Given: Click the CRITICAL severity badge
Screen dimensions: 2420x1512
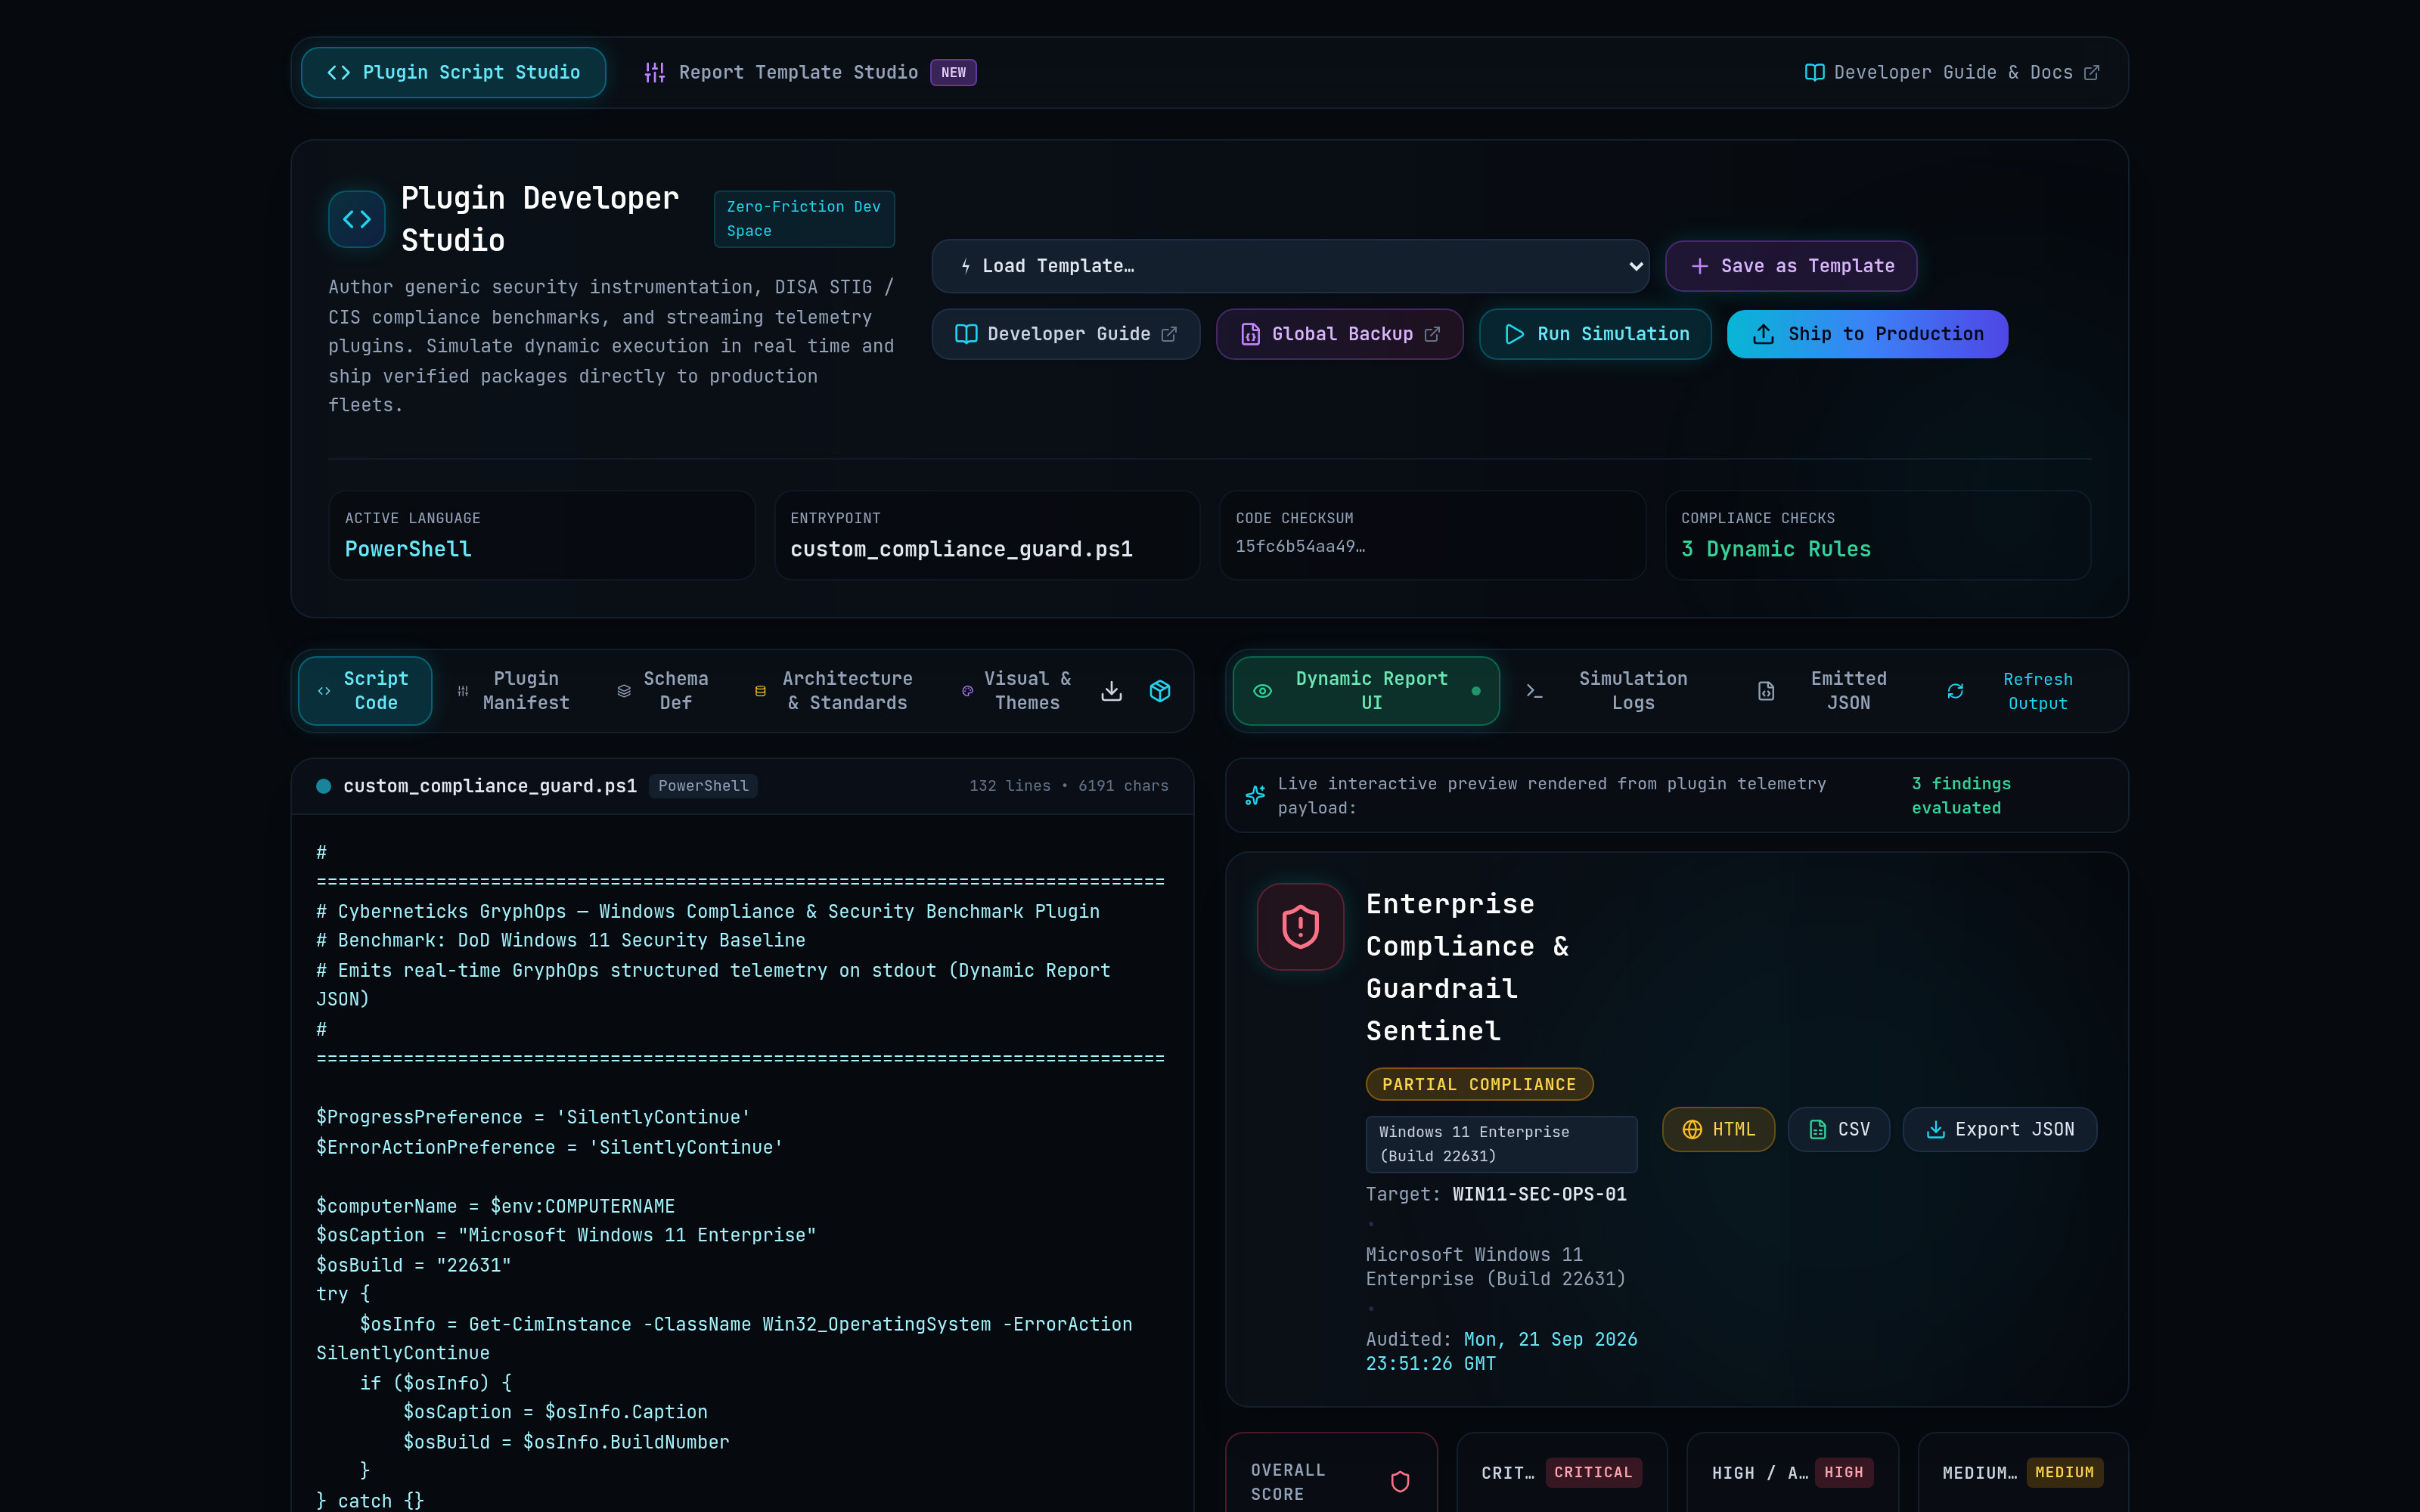Looking at the screenshot, I should click(x=1593, y=1472).
